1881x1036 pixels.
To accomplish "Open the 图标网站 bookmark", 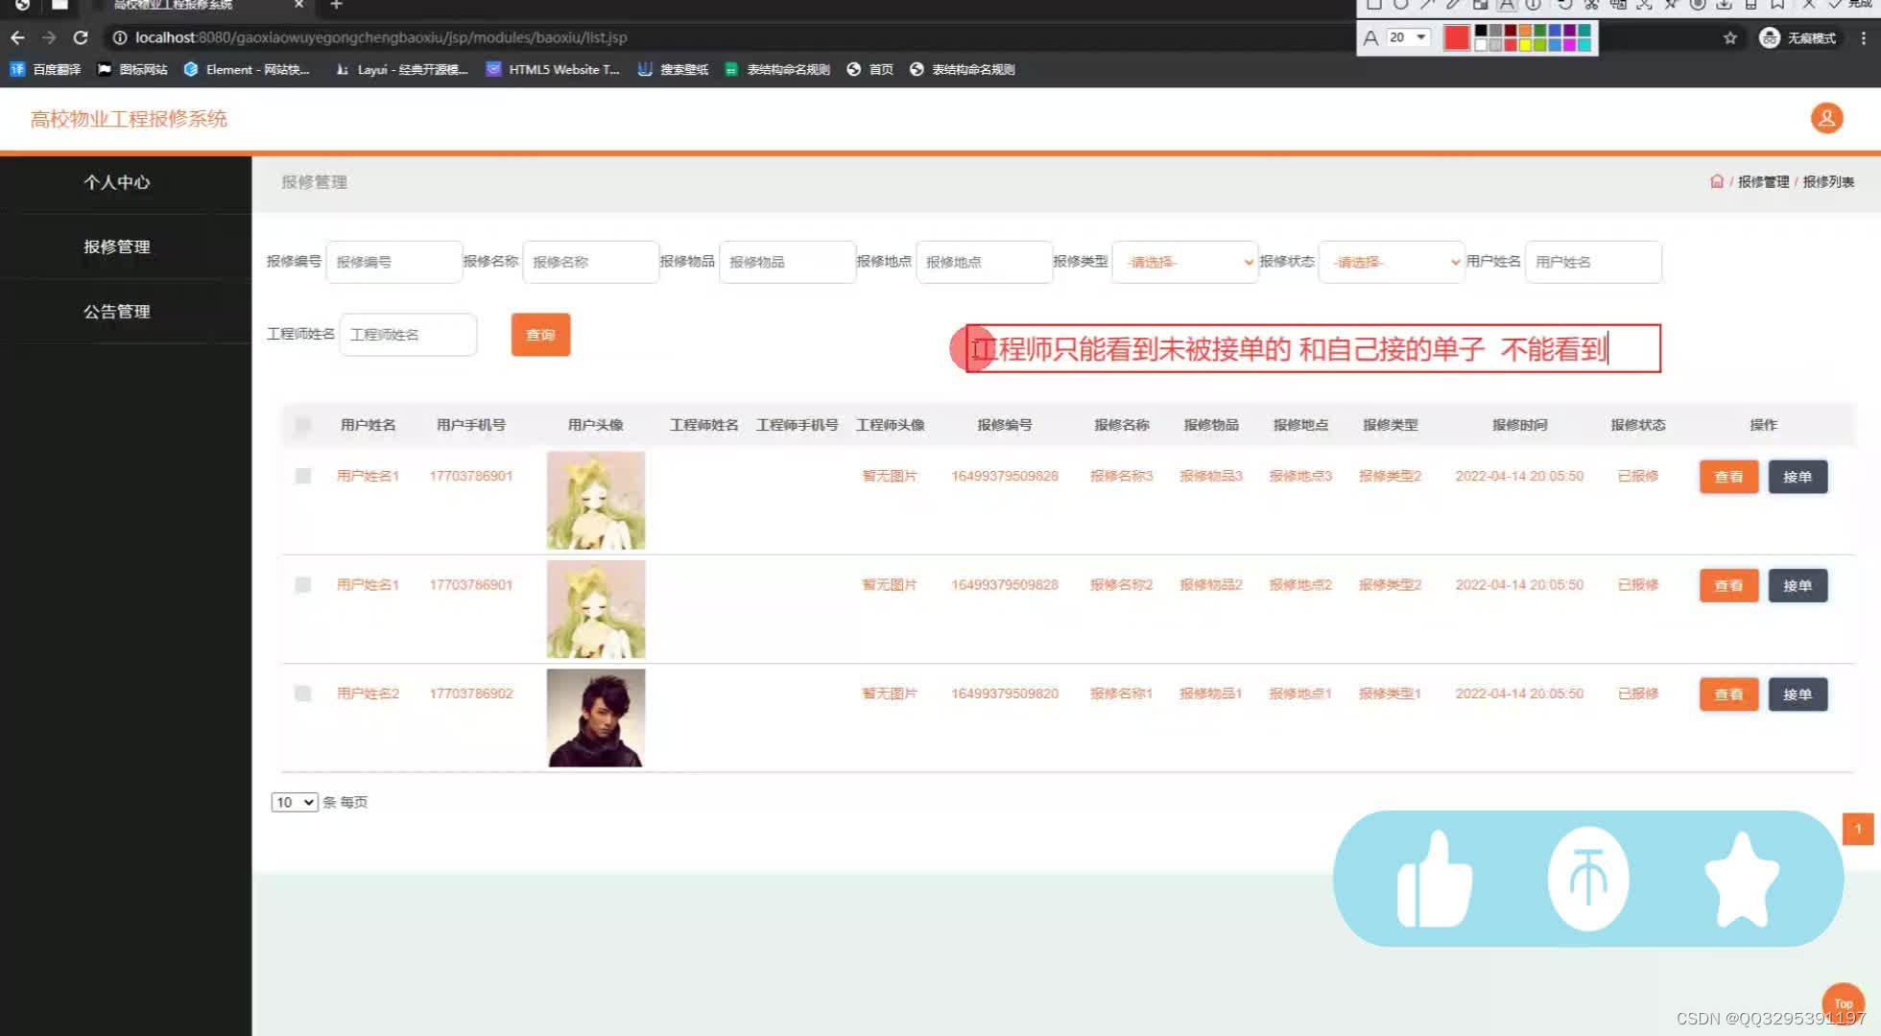I will tap(132, 69).
